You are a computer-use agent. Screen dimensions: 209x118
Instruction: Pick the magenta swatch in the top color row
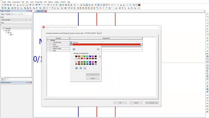[93, 56]
